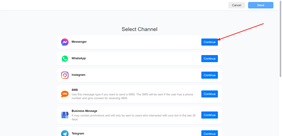Click the 'Business Message' channel title

point(84,111)
